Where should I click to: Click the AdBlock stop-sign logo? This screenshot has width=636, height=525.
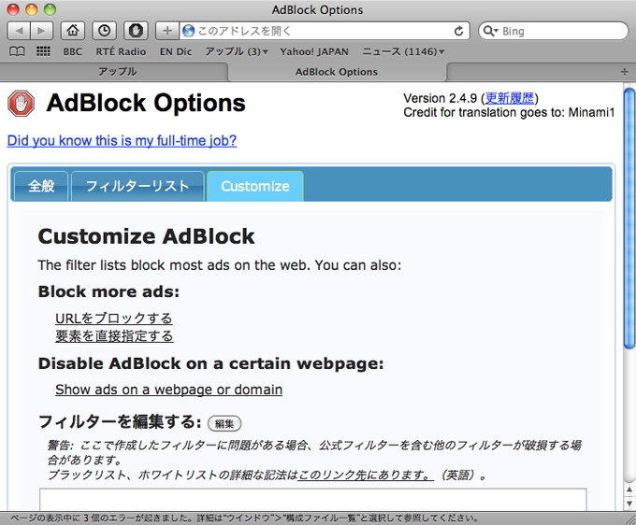point(22,104)
